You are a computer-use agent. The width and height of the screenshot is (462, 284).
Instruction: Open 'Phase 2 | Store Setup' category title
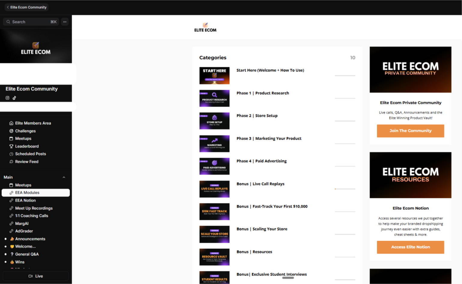point(257,116)
